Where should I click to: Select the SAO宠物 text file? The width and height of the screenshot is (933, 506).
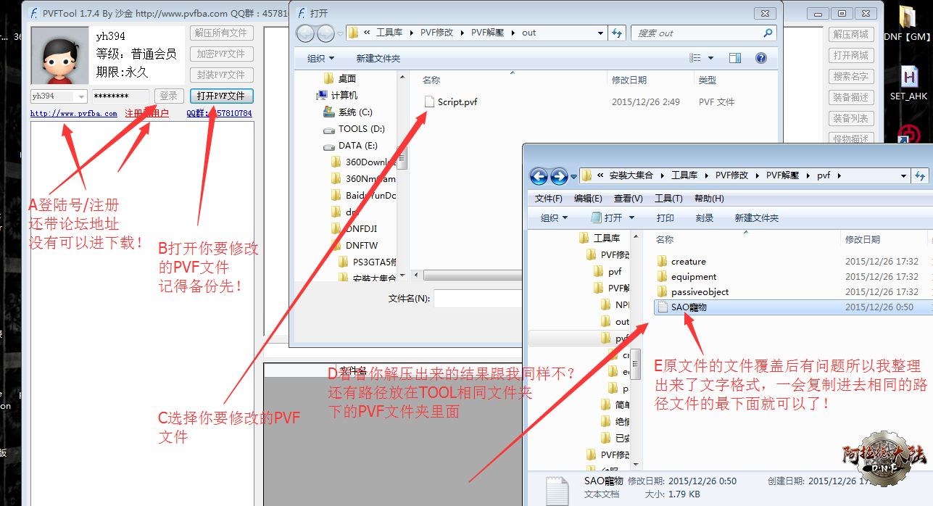tap(688, 307)
